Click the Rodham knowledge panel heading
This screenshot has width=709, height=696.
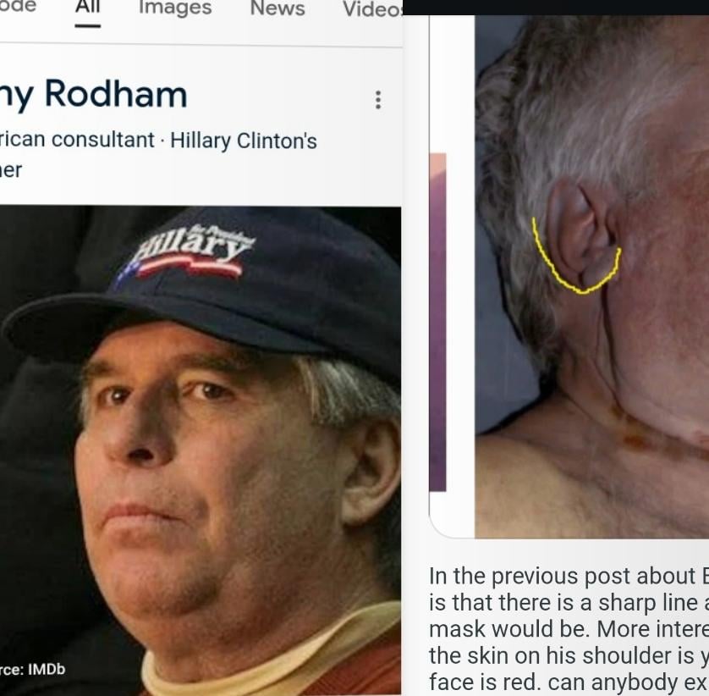click(94, 95)
